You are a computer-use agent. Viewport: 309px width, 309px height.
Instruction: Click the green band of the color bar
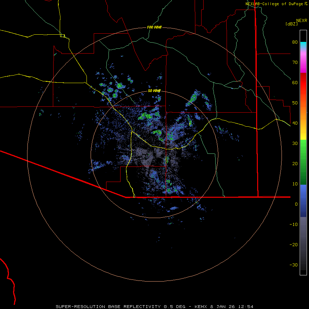click(303, 162)
